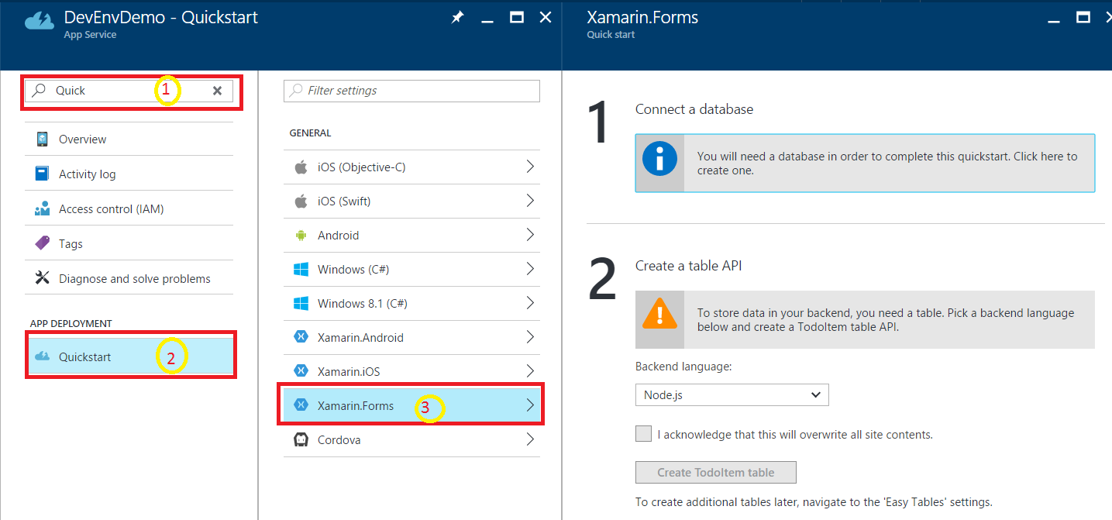The height and width of the screenshot is (520, 1112).
Task: Expand Xamarin.iOS chevron arrow
Action: pos(530,370)
